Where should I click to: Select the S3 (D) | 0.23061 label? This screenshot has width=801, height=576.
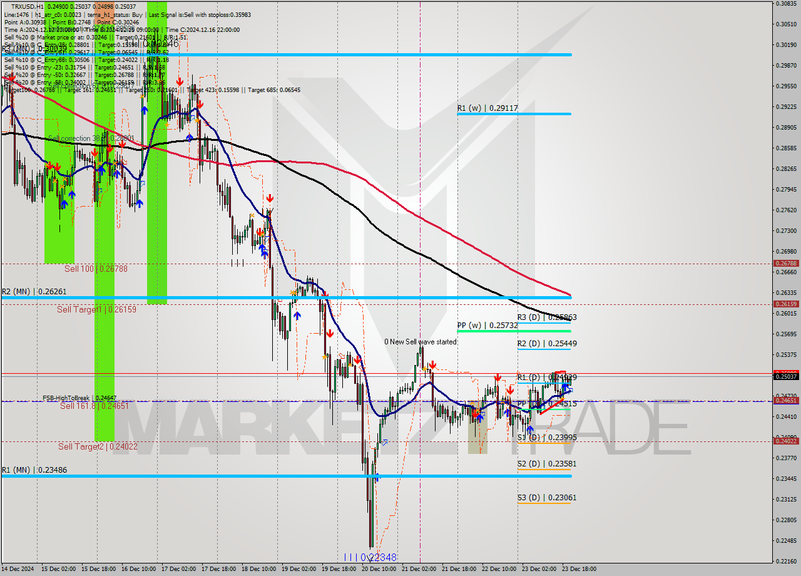[547, 498]
